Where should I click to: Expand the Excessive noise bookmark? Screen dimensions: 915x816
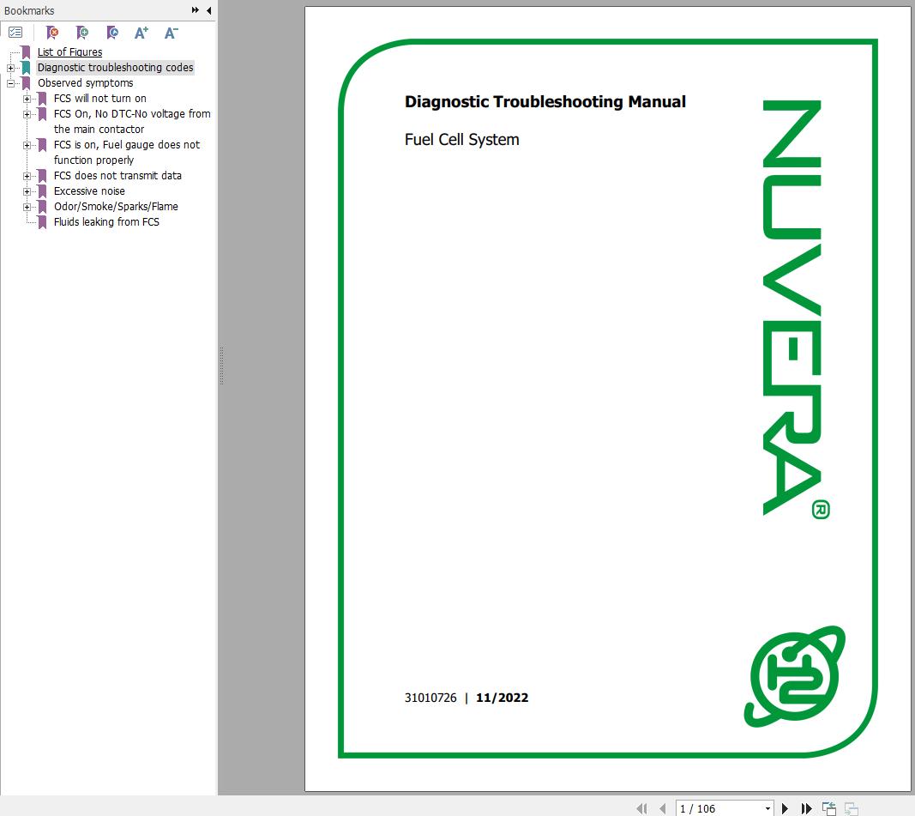pyautogui.click(x=27, y=190)
